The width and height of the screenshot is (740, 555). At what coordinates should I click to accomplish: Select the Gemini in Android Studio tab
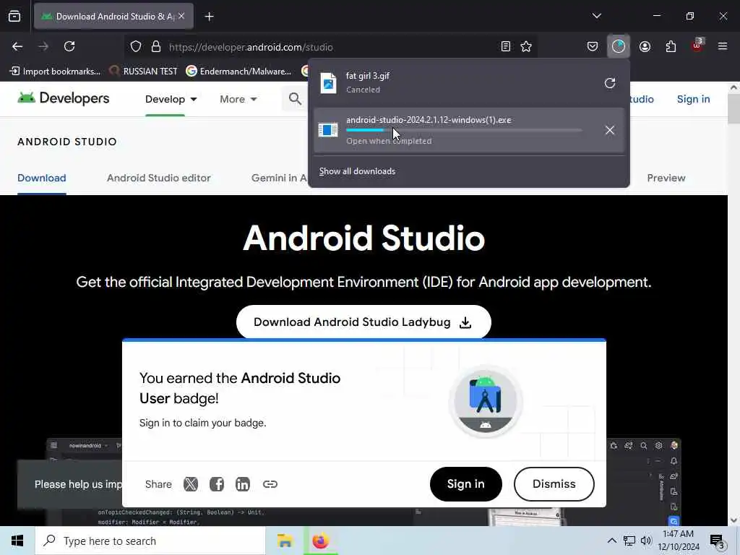pos(280,178)
